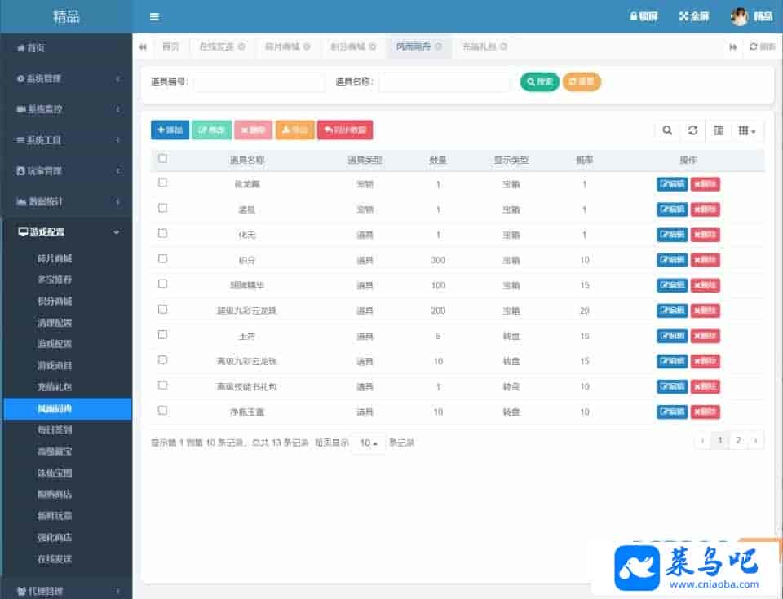The height and width of the screenshot is (599, 783).
Task: Check the checkbox for 高级技能书礼包 row
Action: [x=162, y=385]
